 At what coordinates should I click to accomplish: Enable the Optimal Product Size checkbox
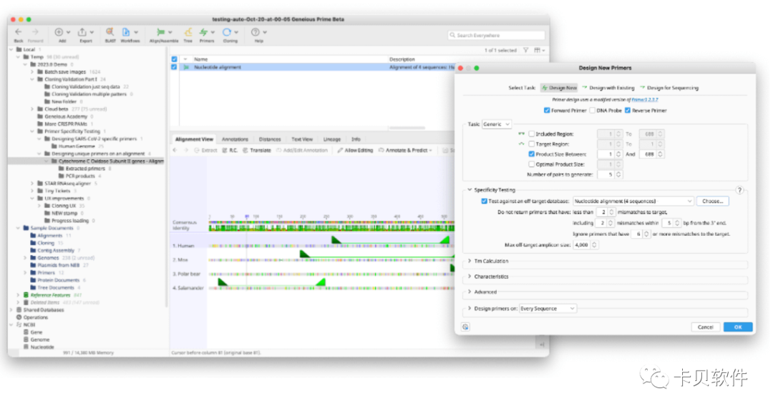[531, 164]
